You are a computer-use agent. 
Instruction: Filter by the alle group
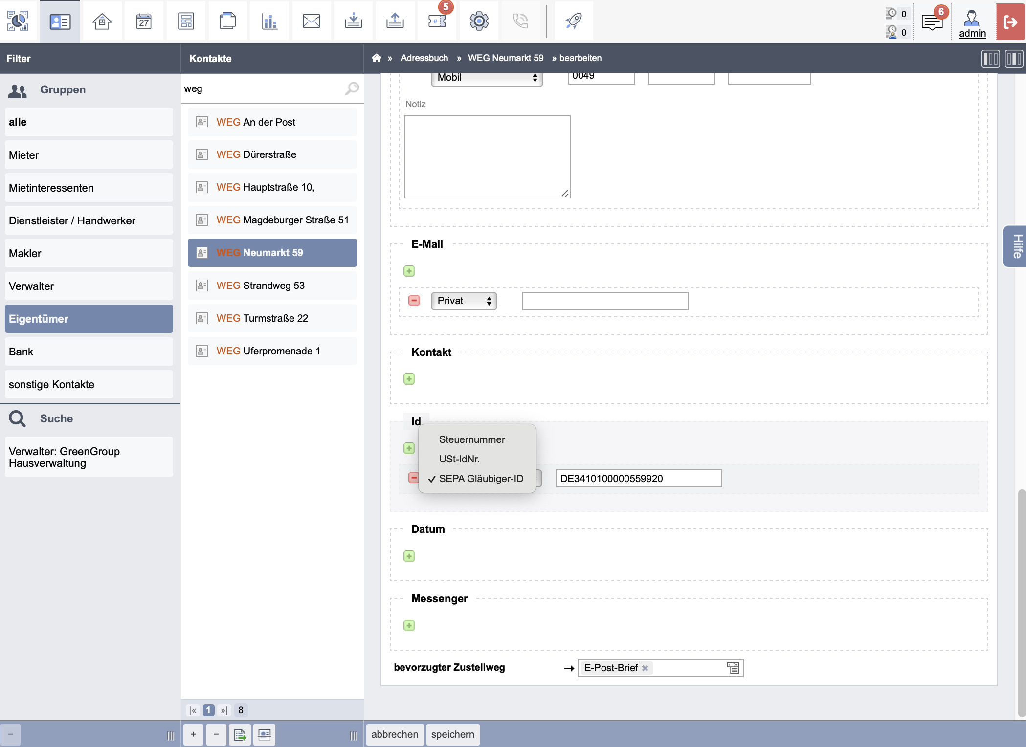(x=89, y=122)
